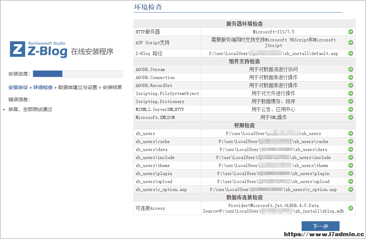This screenshot has height=239, width=366.
Task: Click the zb_users\cache label cell
Action: (167, 141)
